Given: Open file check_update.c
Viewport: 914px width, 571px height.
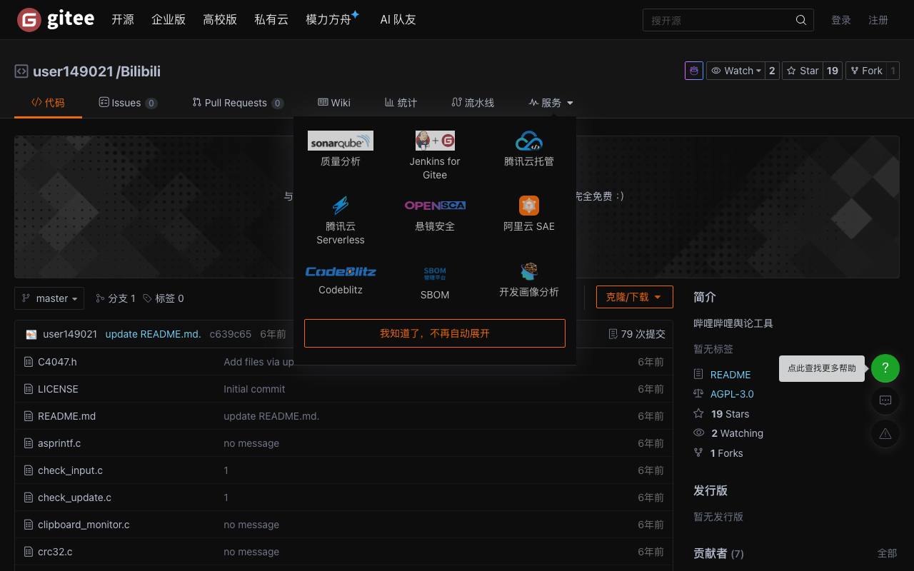Looking at the screenshot, I should pos(74,497).
